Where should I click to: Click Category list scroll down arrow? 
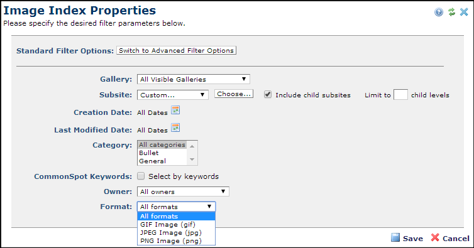point(192,159)
